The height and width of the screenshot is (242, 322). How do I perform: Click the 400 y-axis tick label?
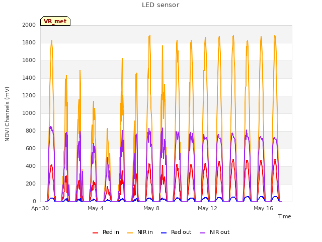(x=31, y=166)
